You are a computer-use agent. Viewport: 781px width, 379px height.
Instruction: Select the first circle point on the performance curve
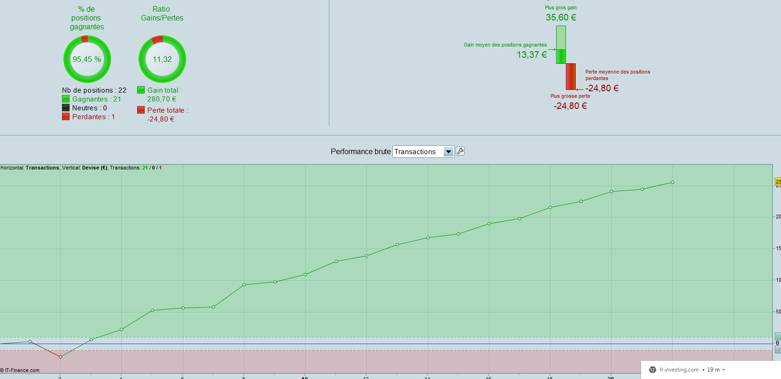tap(30, 342)
